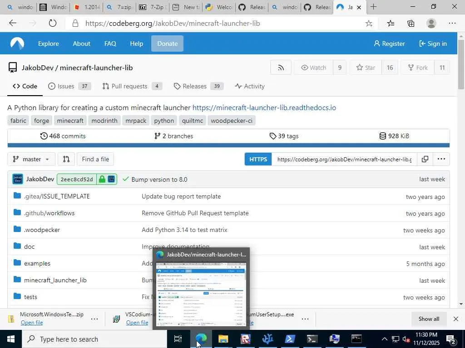Open the 468 commits link

click(x=63, y=136)
